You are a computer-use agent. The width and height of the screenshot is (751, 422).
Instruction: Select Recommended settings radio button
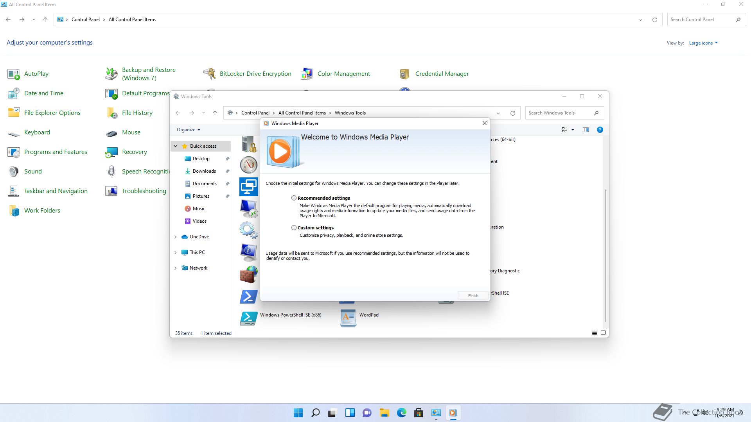click(x=294, y=198)
